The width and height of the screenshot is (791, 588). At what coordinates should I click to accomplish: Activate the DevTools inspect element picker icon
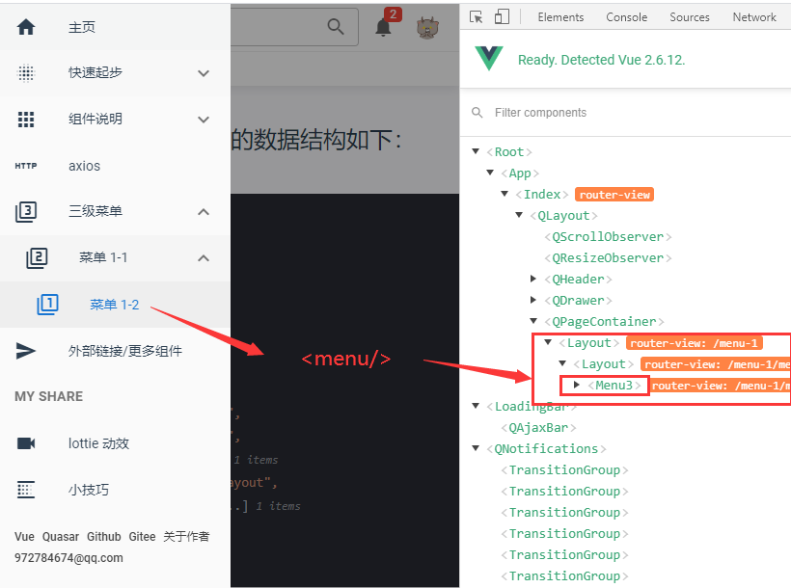(x=477, y=17)
